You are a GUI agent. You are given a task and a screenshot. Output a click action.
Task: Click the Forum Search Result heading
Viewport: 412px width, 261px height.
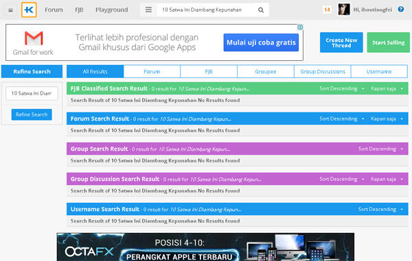[x=100, y=119]
